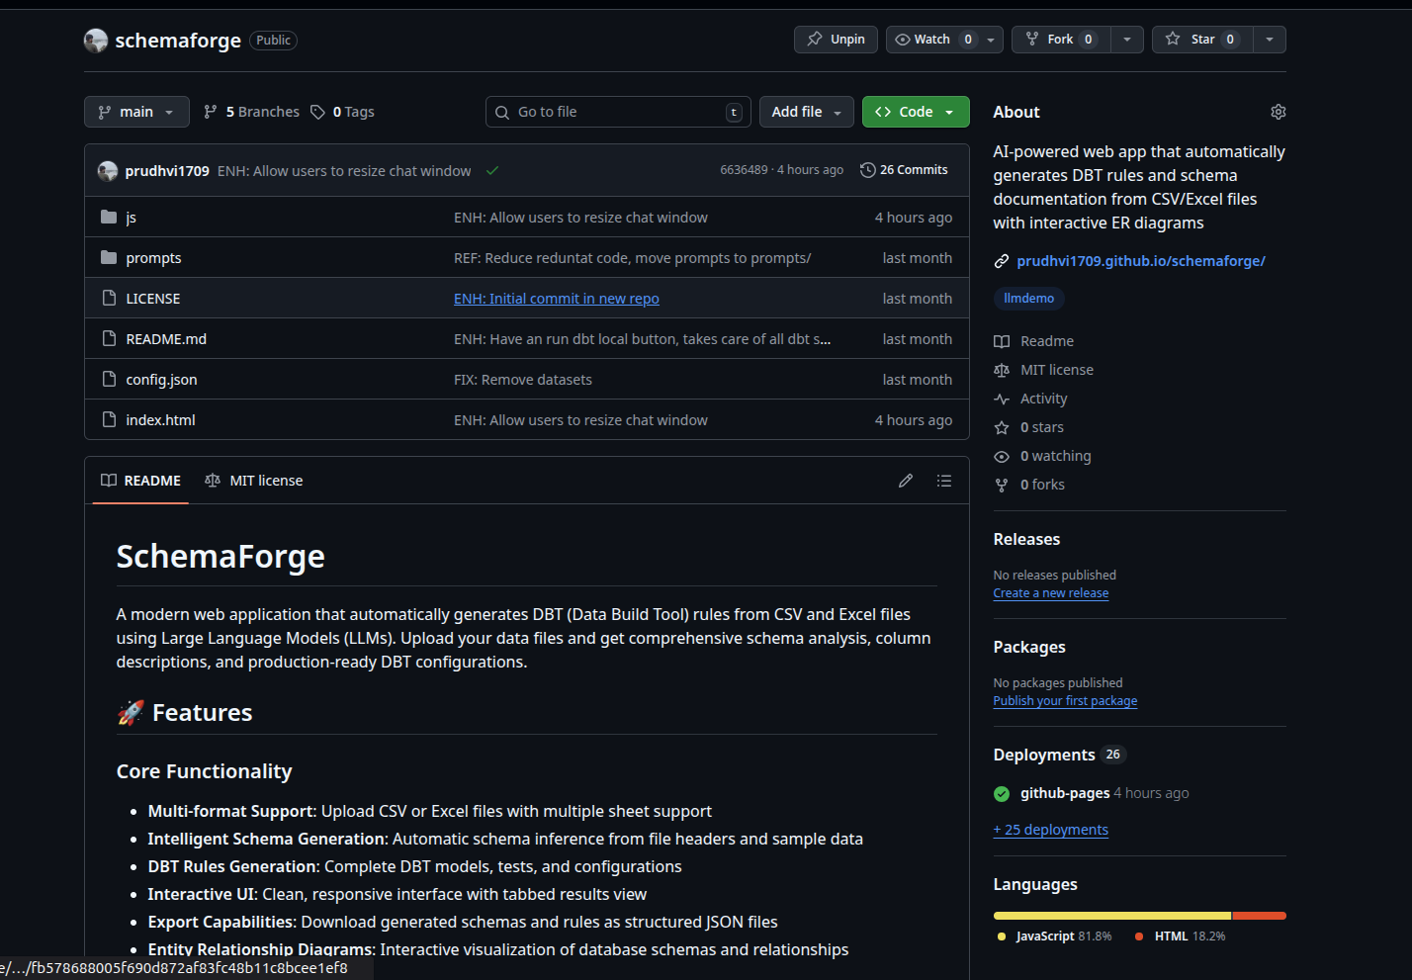Click the MIT license scales icon
This screenshot has width=1412, height=980.
(x=1002, y=369)
